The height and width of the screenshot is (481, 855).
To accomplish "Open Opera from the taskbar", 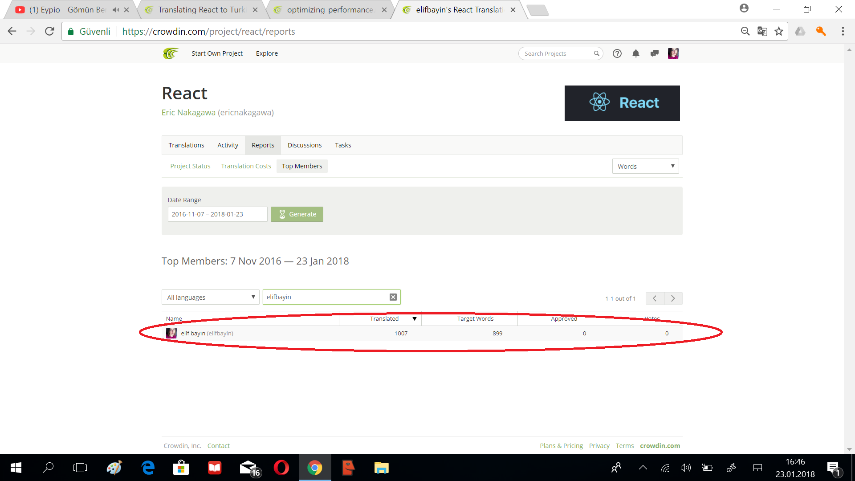I will [x=281, y=468].
